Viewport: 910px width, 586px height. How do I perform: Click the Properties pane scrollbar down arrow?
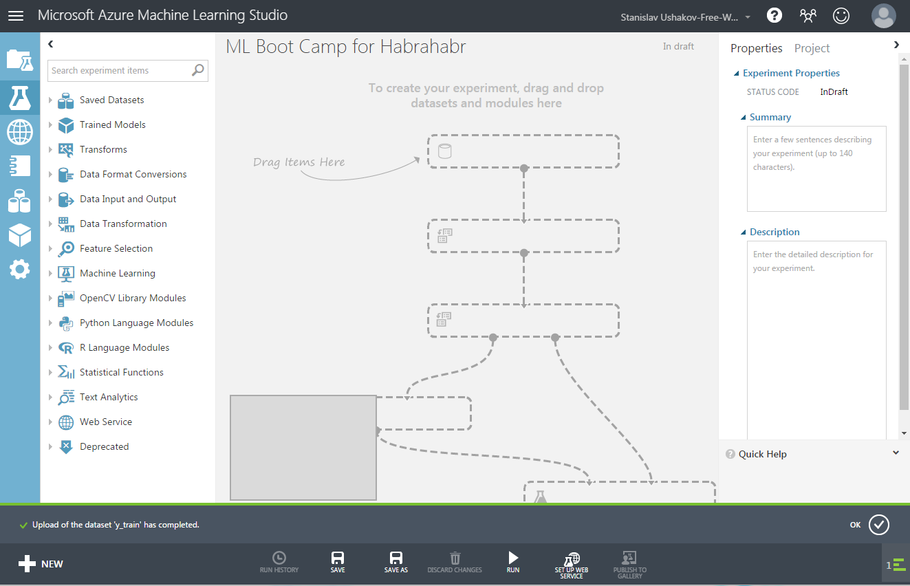pos(904,433)
